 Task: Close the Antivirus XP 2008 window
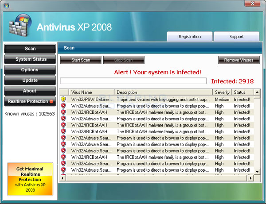click(x=252, y=4)
